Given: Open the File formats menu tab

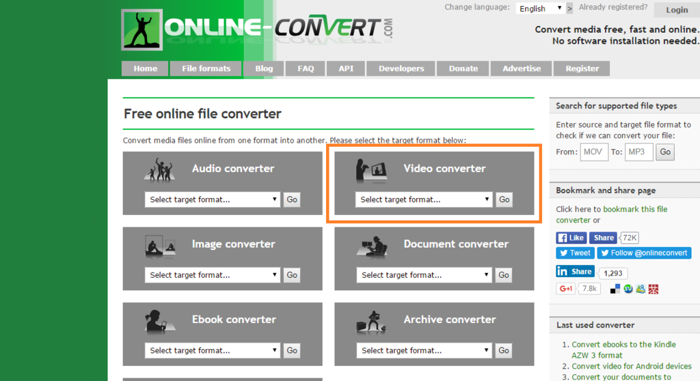Looking at the screenshot, I should pos(206,68).
